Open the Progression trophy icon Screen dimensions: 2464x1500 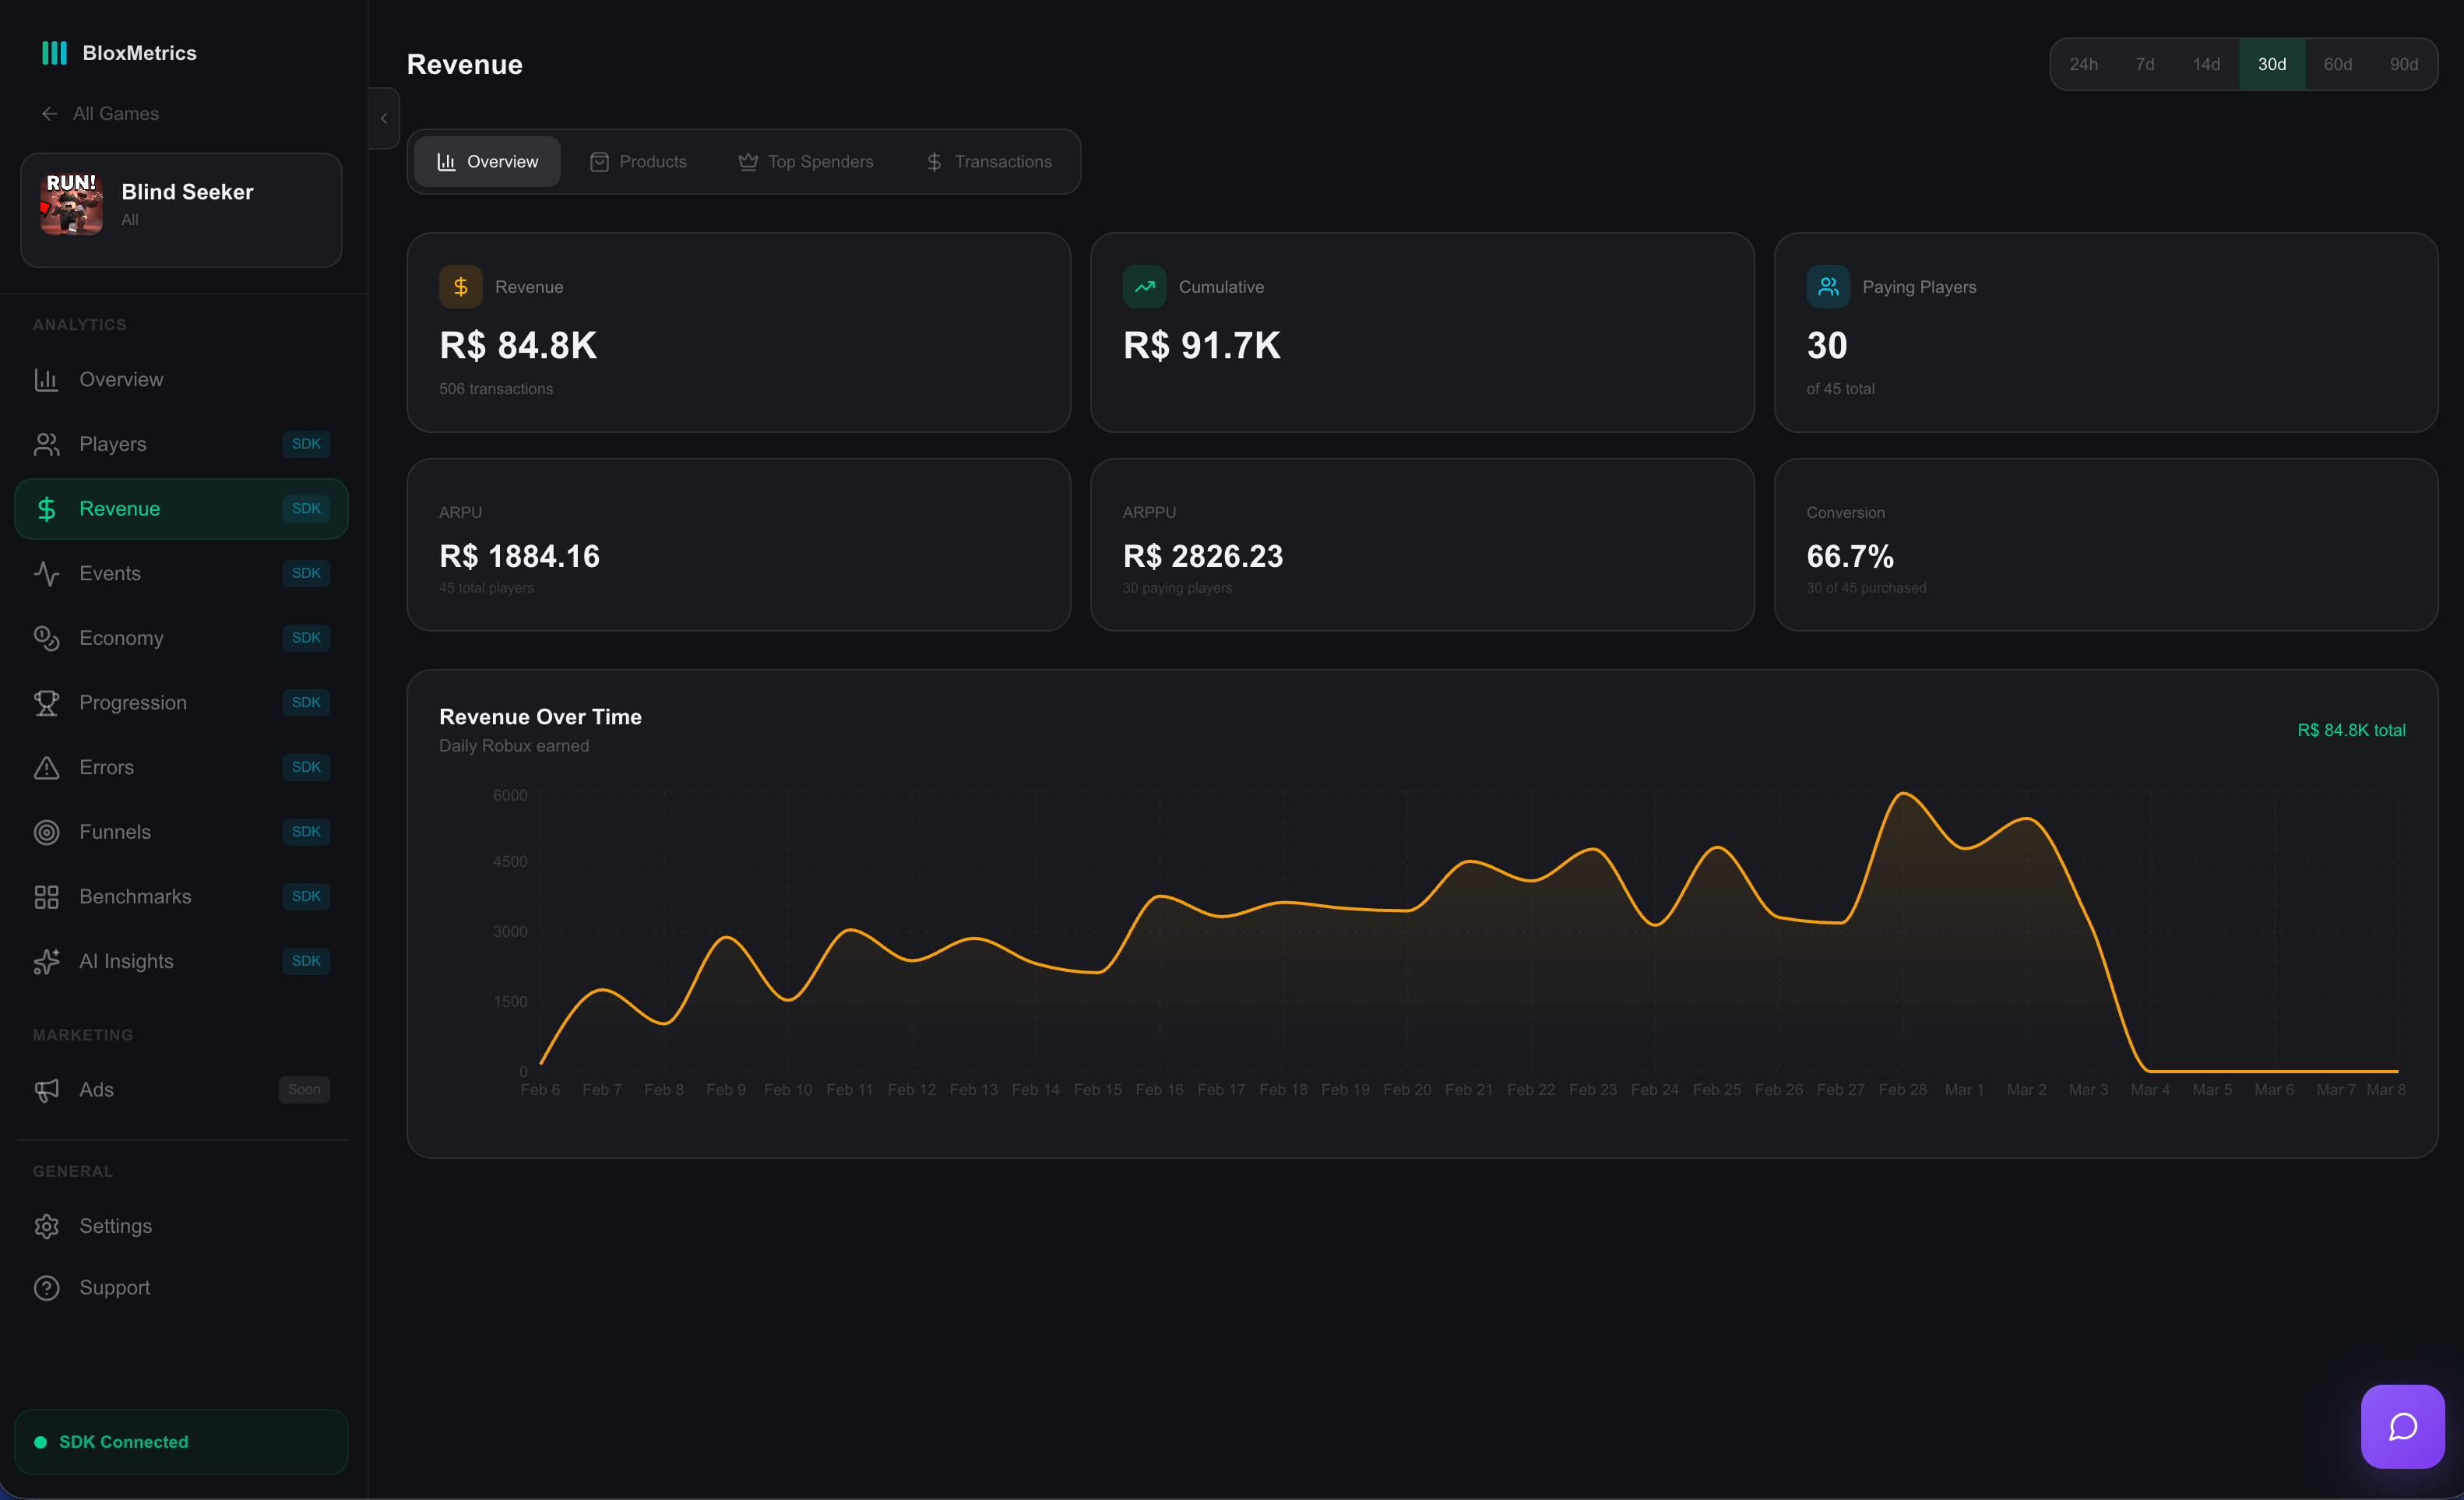pyautogui.click(x=47, y=702)
